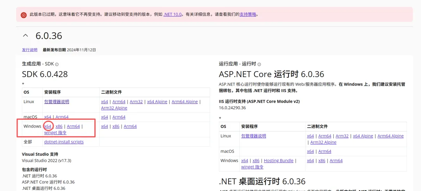Download ASP.NET runtime Windows x64 installer
The width and height of the screenshot is (421, 191).
(244, 160)
